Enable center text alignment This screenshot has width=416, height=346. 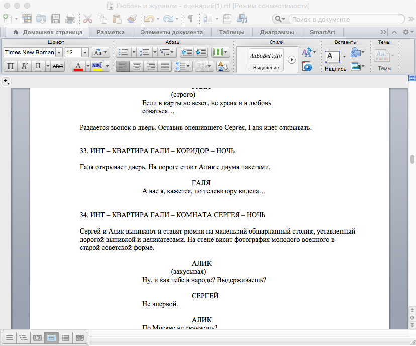[137, 66]
